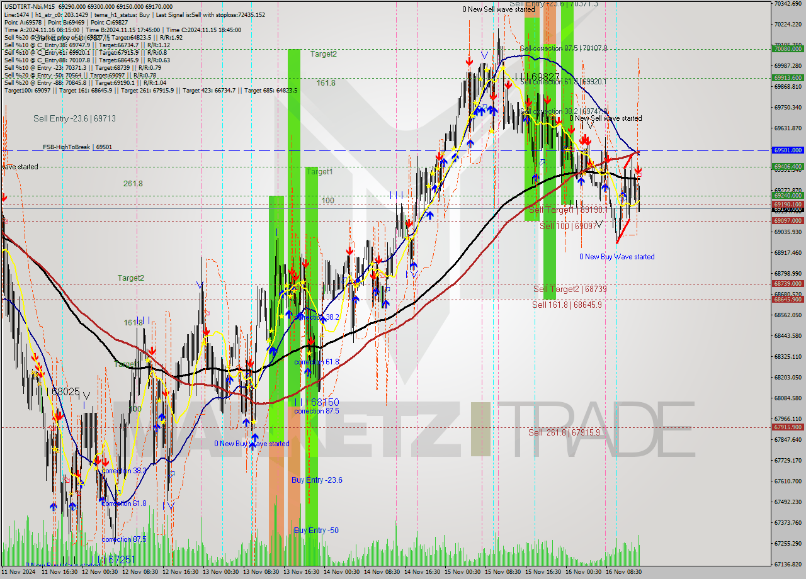Viewport: 806px width, 579px height.
Task: Click the '14 Nov 16:30' time axis label
Action: click(x=421, y=572)
